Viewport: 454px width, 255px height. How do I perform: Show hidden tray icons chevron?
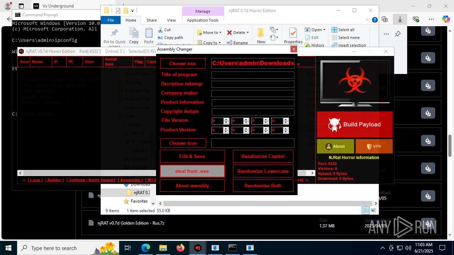(382, 248)
